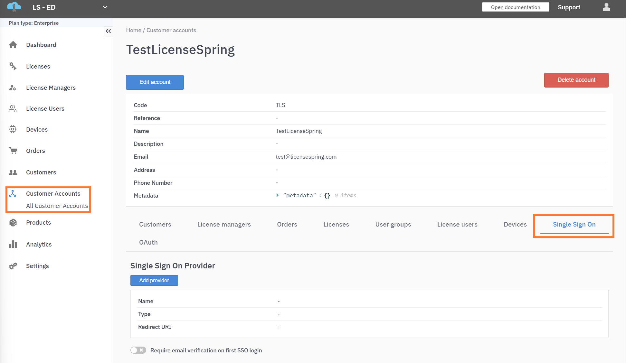626x363 pixels.
Task: Click the Home breadcrumb link
Action: tap(134, 30)
